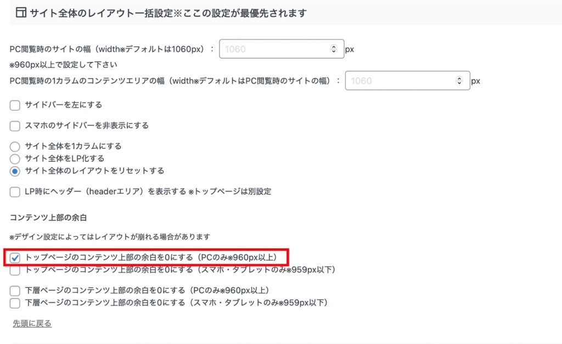This screenshot has width=562, height=344.
Task: Click the サイト全体のレイアウト一括設定 heading text
Action: pyautogui.click(x=168, y=13)
